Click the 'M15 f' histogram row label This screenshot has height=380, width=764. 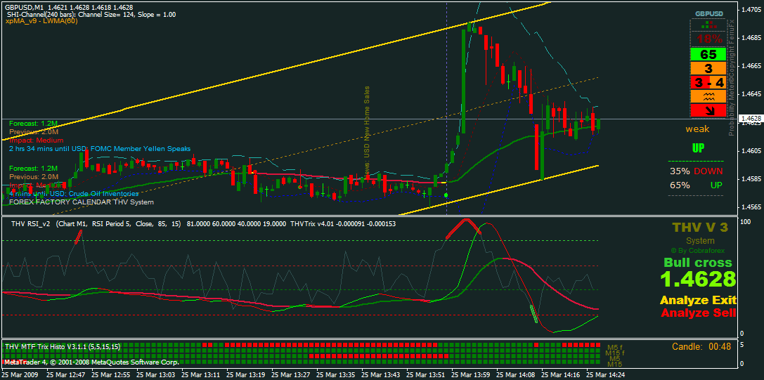(614, 352)
